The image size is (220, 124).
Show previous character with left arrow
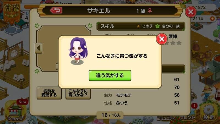click(38, 48)
